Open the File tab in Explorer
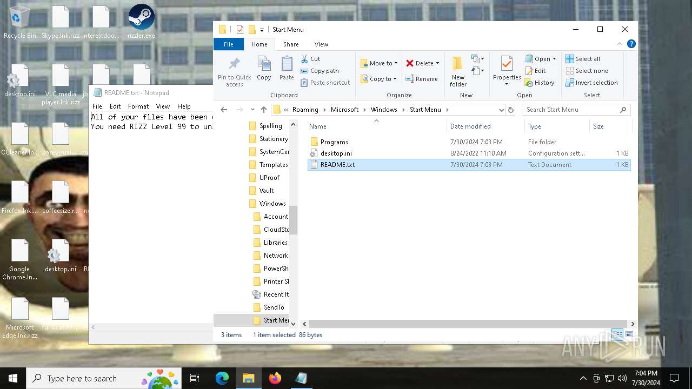The width and height of the screenshot is (692, 389). tap(229, 44)
